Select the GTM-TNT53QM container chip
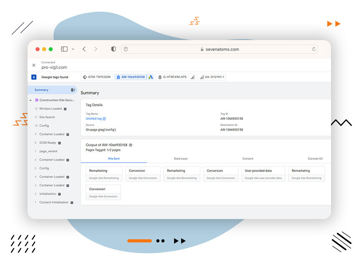Viewport: 359px width, 262px height. pyautogui.click(x=97, y=77)
